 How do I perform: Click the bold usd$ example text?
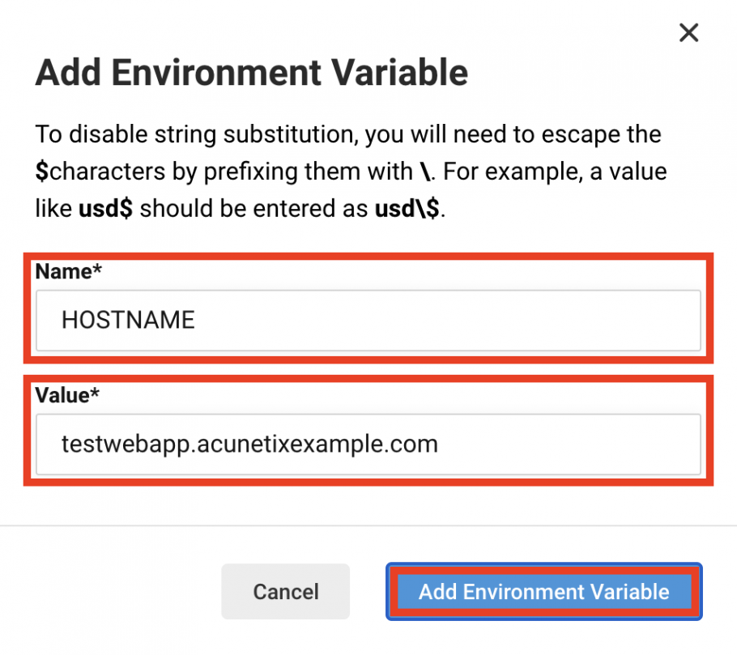pyautogui.click(x=105, y=209)
